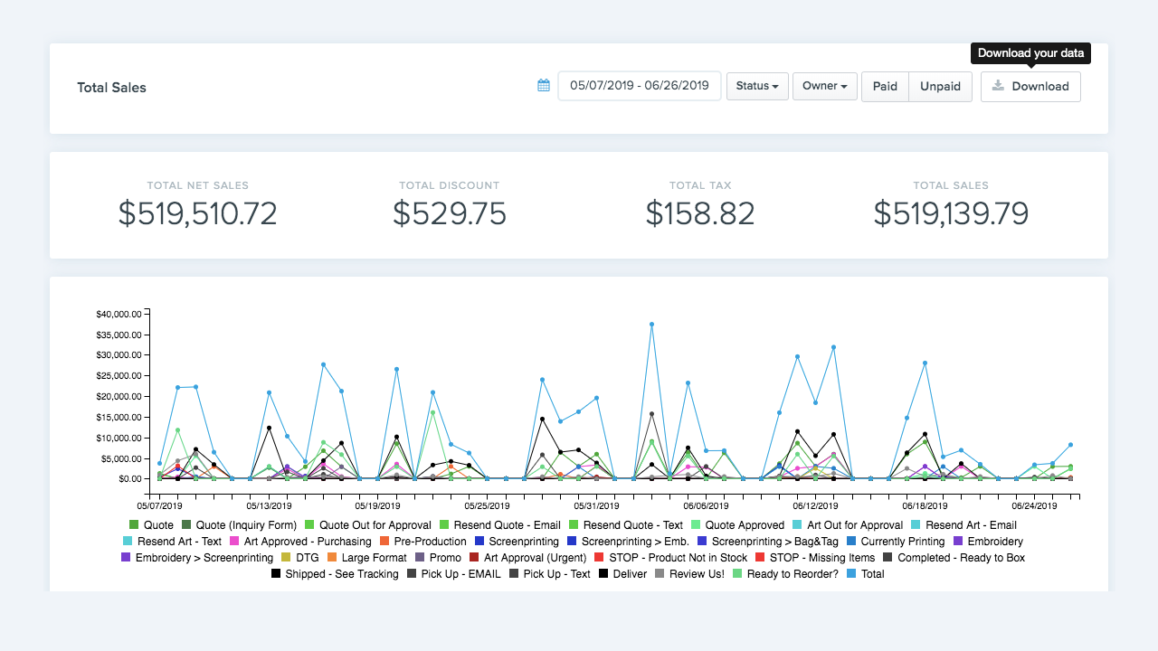Click the download arrow icon
1158x651 pixels.
(998, 86)
